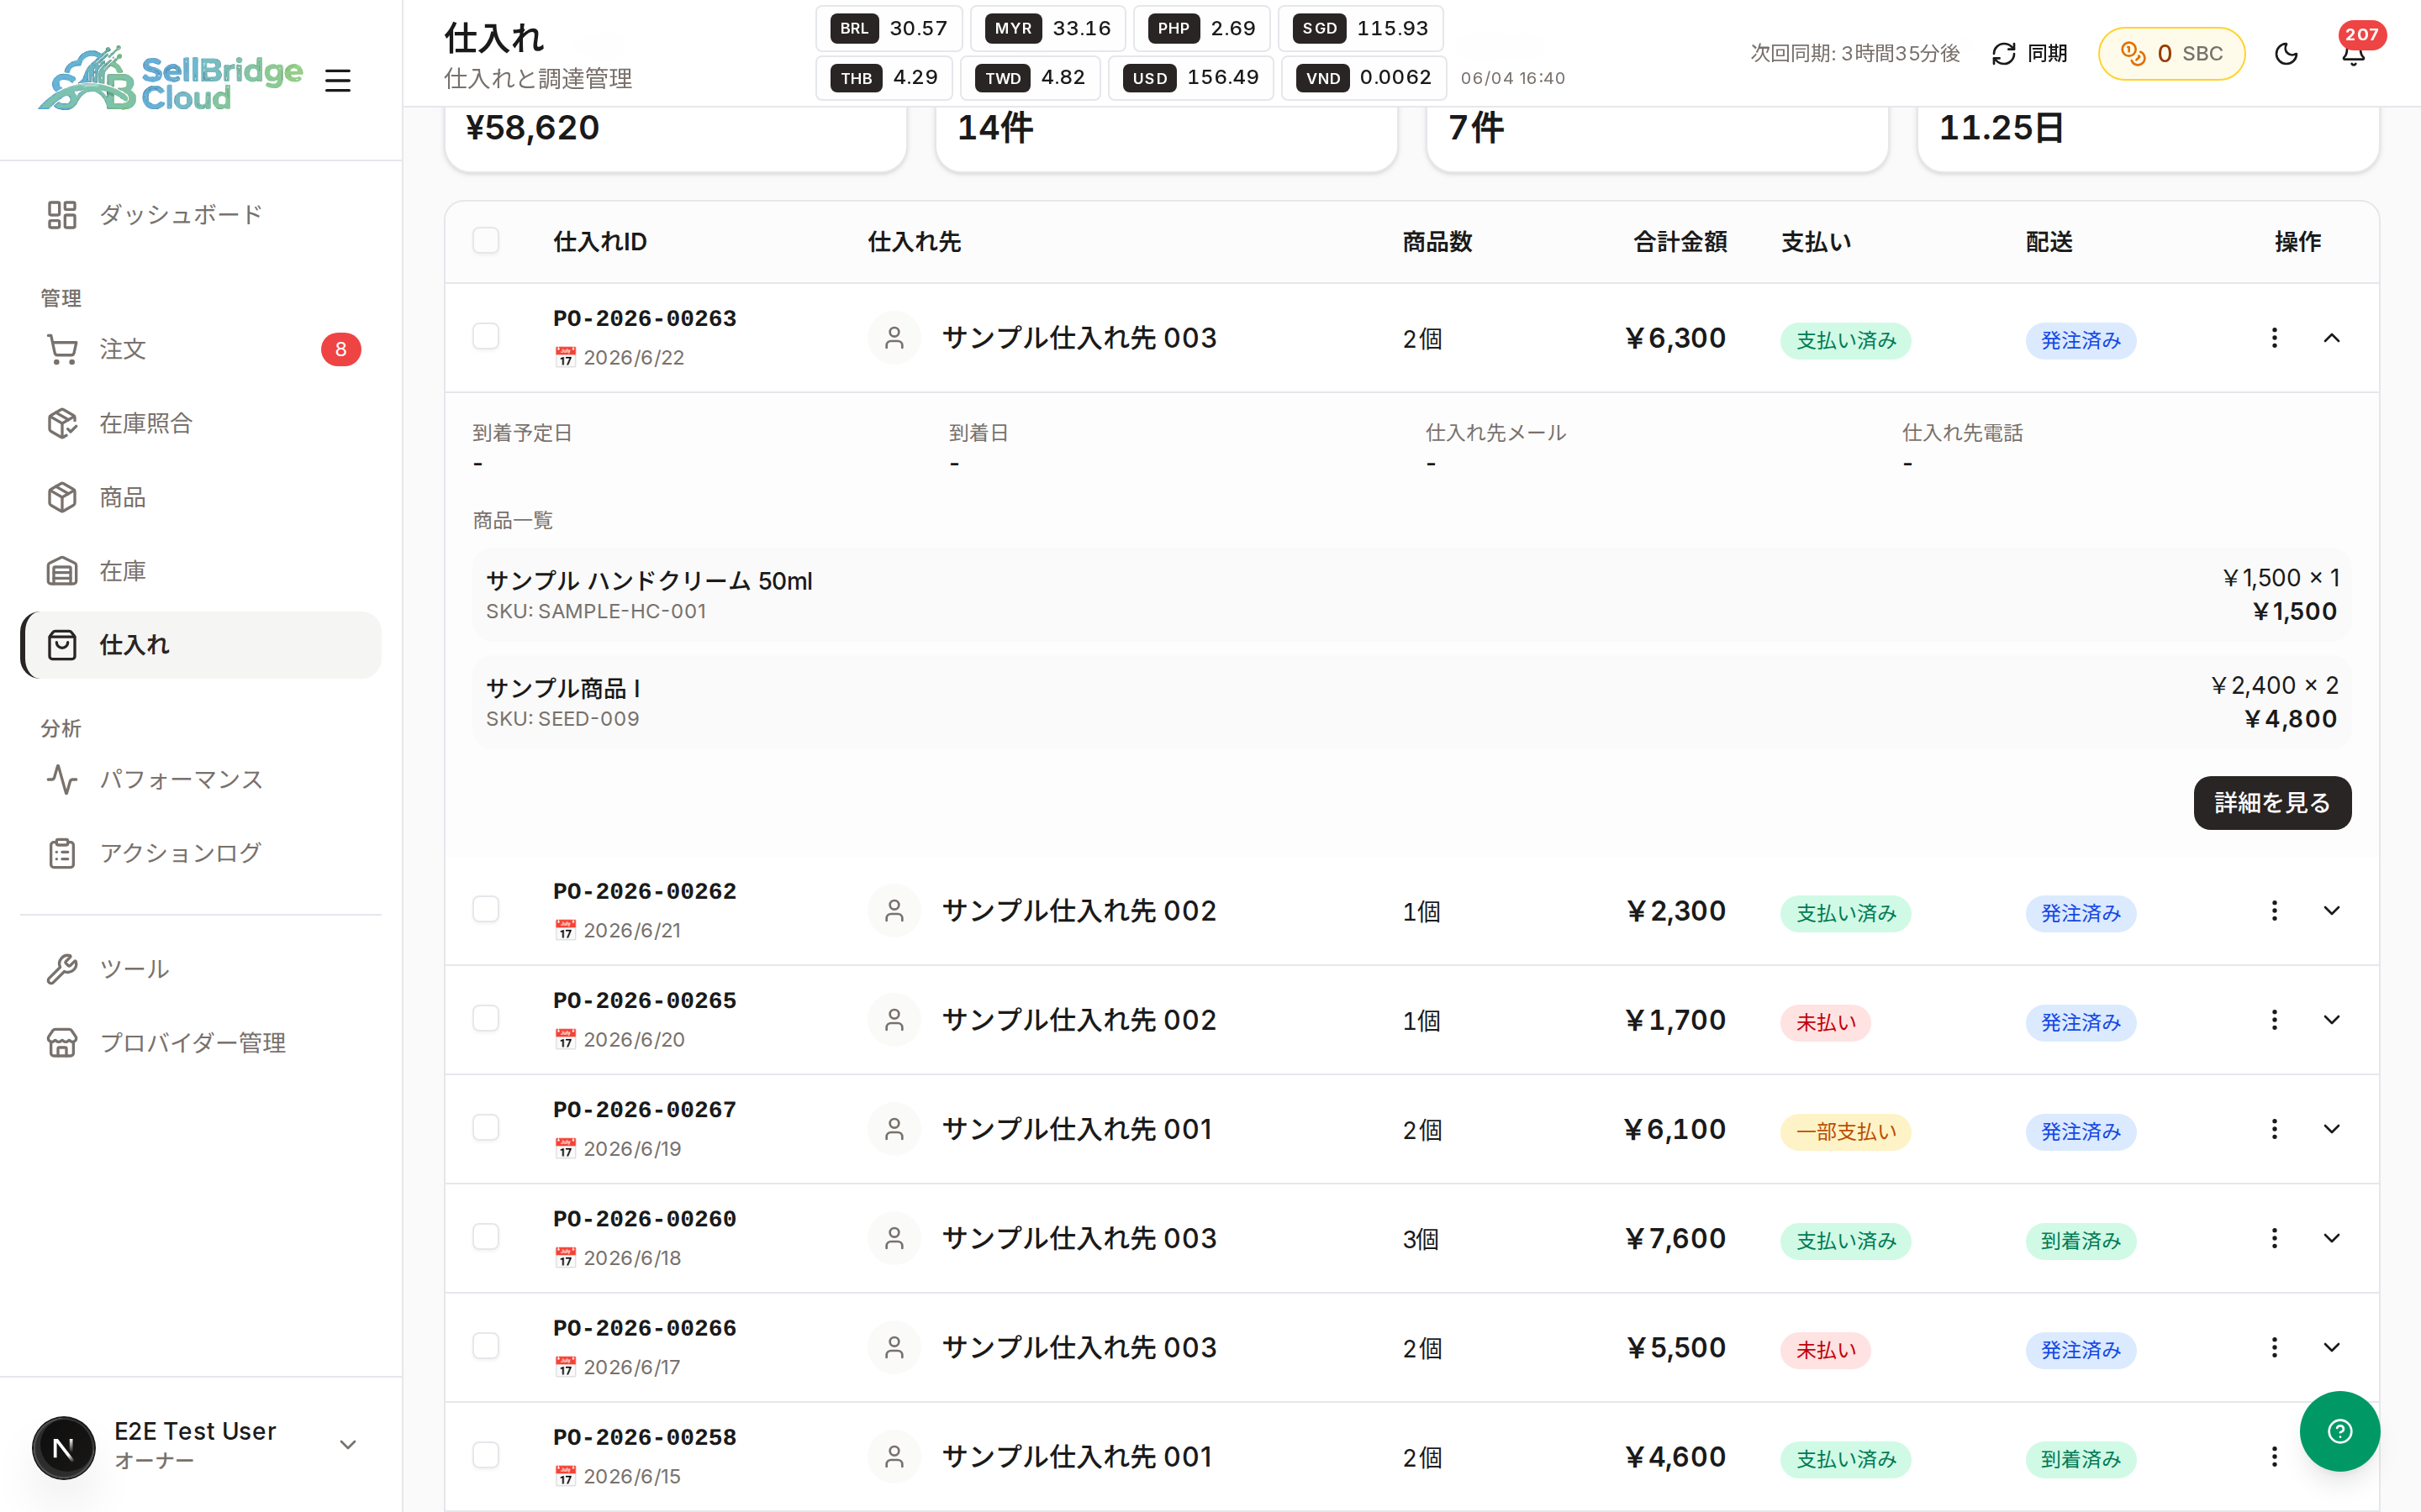The width and height of the screenshot is (2421, 1512).
Task: Collapse the expanded PO-2026-00263 row
Action: coord(2331,338)
